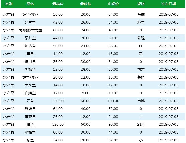Click the 36.00 highest price for 偏口鱼
Image resolution: width=186 pixels, height=143 pixels.
(58, 62)
